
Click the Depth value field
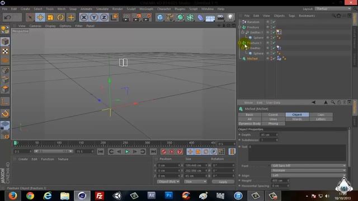pyautogui.click(x=268, y=135)
